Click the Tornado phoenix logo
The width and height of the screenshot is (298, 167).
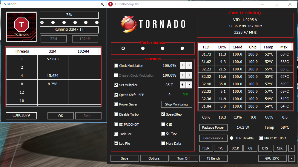[x=129, y=24]
